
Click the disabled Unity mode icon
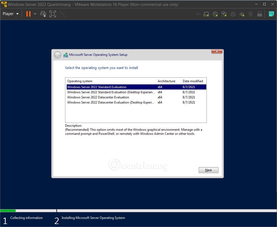62,14
